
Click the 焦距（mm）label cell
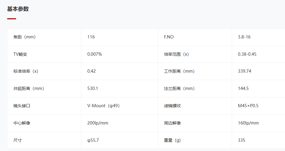point(44,37)
